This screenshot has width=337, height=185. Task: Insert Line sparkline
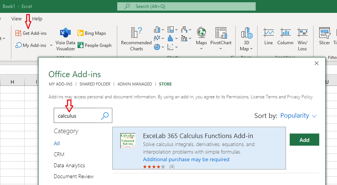(269, 37)
